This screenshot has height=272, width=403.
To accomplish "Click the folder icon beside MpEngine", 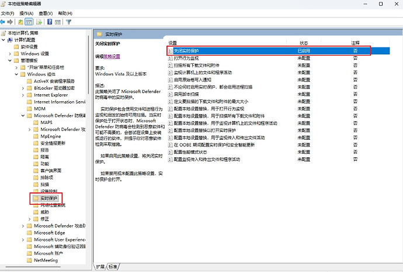I will 36,136.
